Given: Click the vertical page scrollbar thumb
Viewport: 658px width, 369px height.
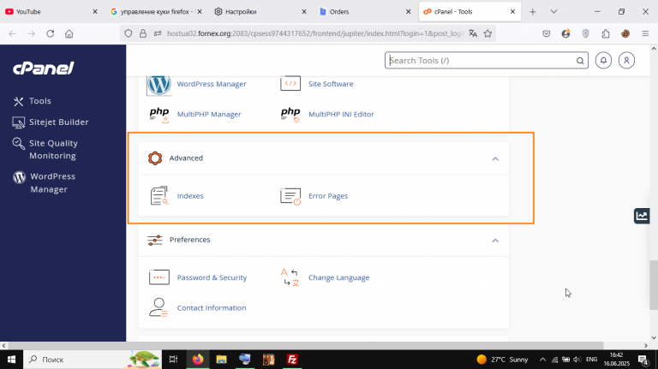Looking at the screenshot, I should coord(654,285).
